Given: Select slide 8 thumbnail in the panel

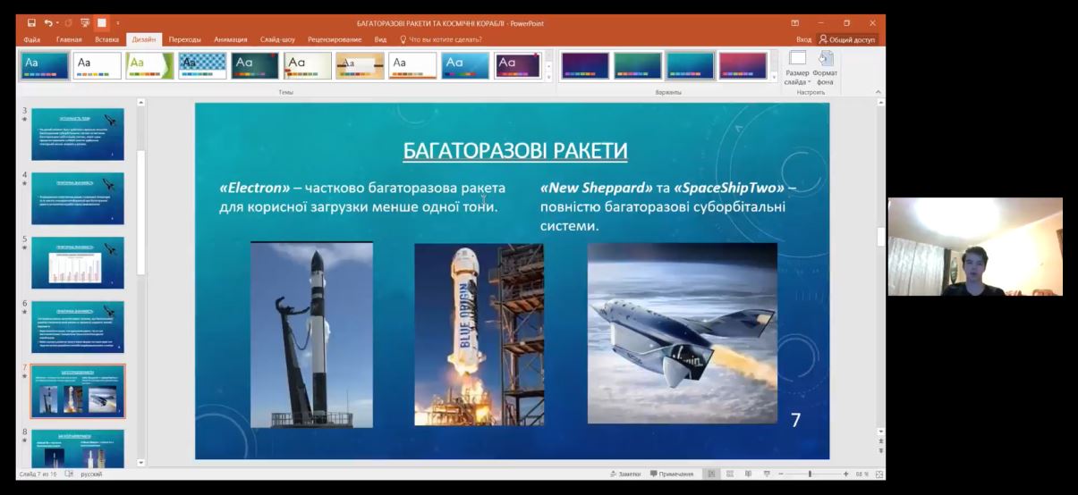Looking at the screenshot, I should (x=77, y=448).
